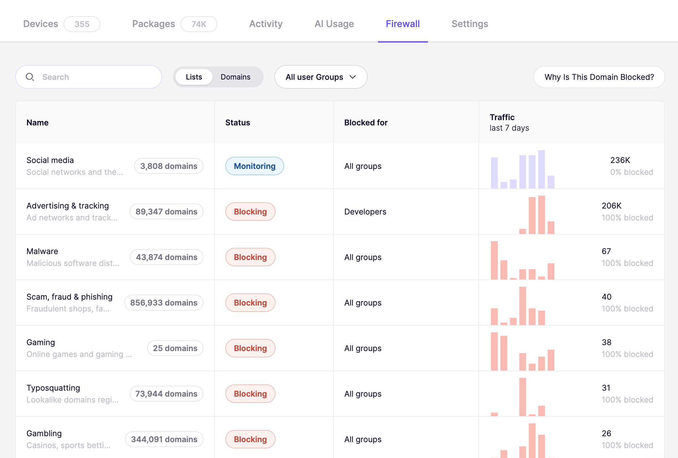Click the 89,347 domains badge
The height and width of the screenshot is (458, 678).
(167, 212)
